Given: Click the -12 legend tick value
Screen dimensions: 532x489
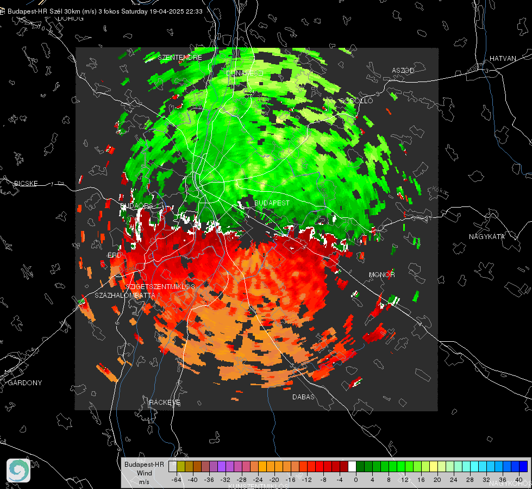Looking at the screenshot, I should 306,480.
